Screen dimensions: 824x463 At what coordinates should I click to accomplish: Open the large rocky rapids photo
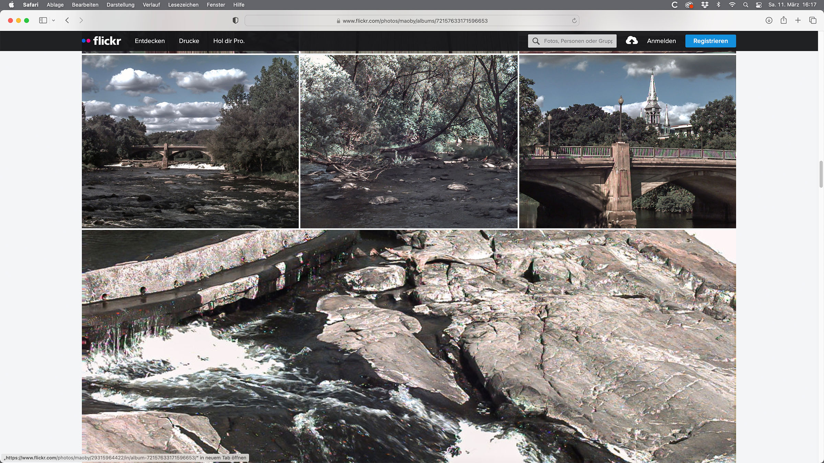(x=409, y=346)
